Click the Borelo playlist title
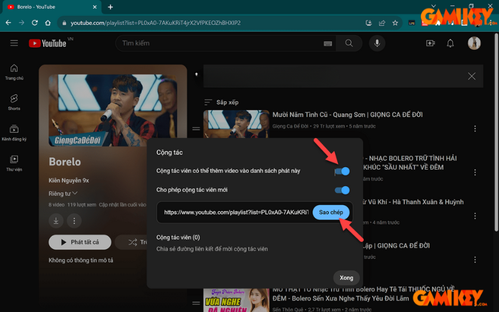Screen dimensions: 499x312 pos(65,162)
